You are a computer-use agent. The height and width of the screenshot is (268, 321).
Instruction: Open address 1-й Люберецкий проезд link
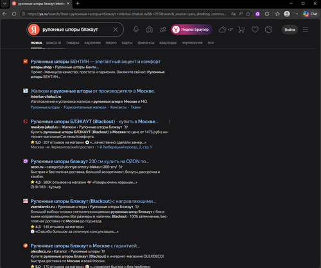tap(125, 147)
